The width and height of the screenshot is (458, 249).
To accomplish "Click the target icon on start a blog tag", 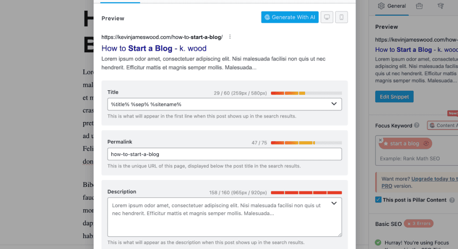I will (x=426, y=143).
